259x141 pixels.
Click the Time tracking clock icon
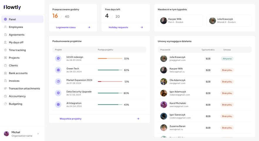[x=5, y=50]
